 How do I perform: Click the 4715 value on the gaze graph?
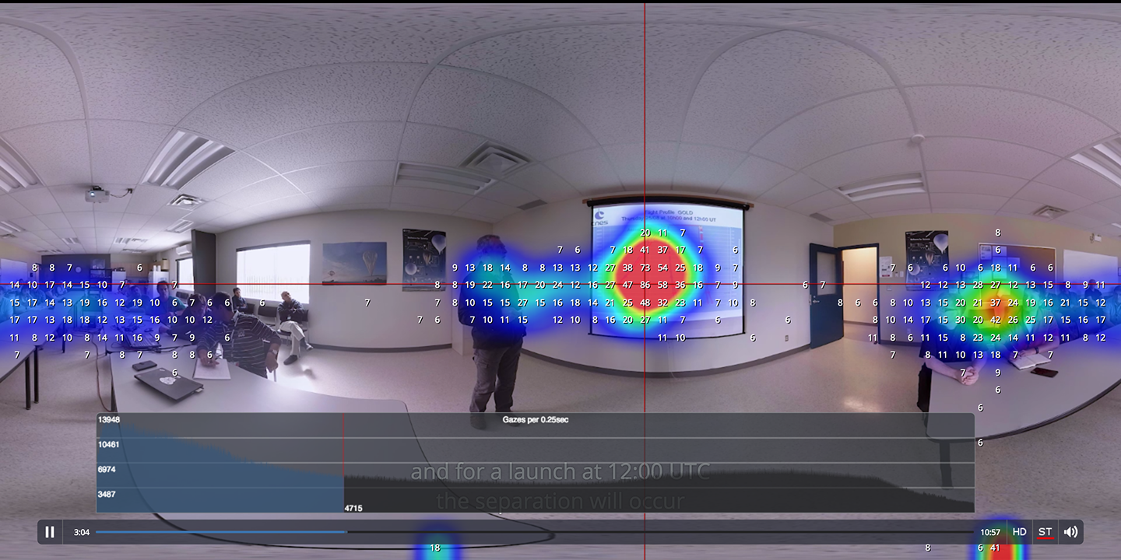[353, 508]
